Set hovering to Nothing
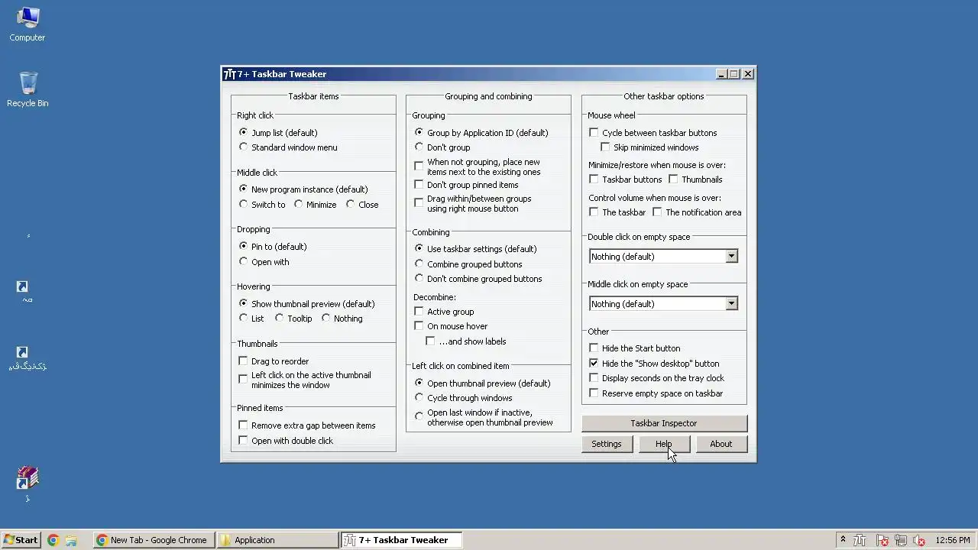The image size is (978, 550). pyautogui.click(x=326, y=318)
